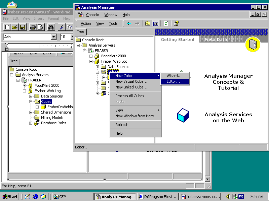Toggle the Show/Hide Console Tree button

pyautogui.click(x=155, y=23)
